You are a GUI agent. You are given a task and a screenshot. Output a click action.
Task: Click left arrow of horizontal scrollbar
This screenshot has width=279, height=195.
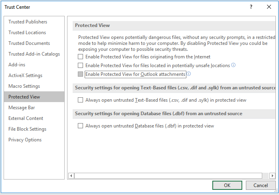click(x=72, y=176)
